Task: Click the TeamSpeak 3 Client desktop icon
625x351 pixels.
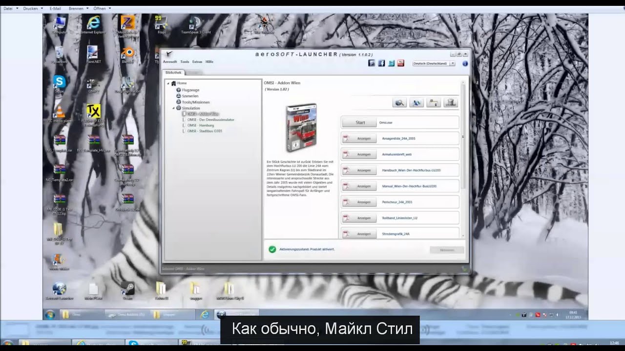Action: (x=196, y=25)
